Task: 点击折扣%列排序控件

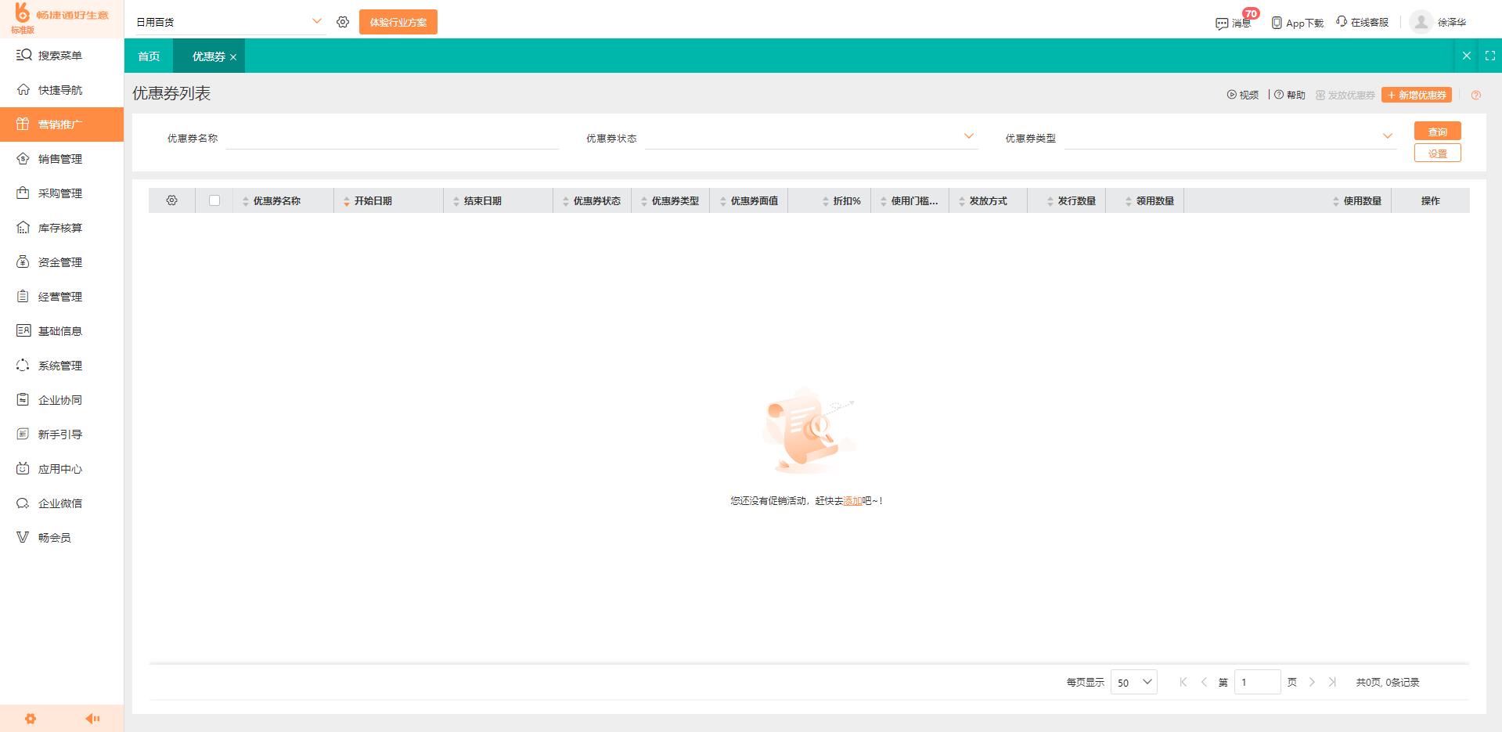Action: [x=824, y=200]
